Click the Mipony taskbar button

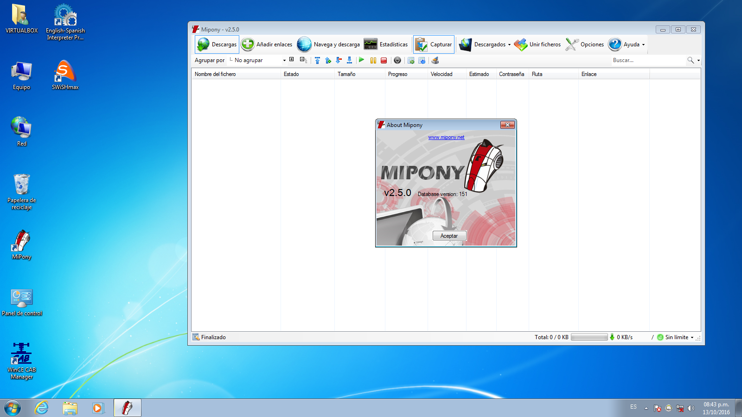(x=128, y=408)
